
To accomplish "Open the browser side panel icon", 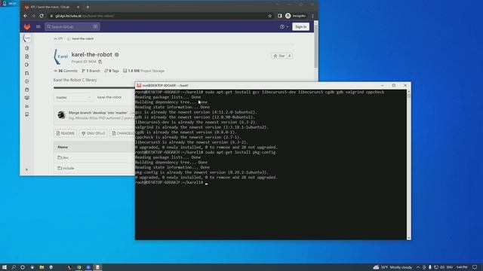I will pyautogui.click(x=280, y=16).
